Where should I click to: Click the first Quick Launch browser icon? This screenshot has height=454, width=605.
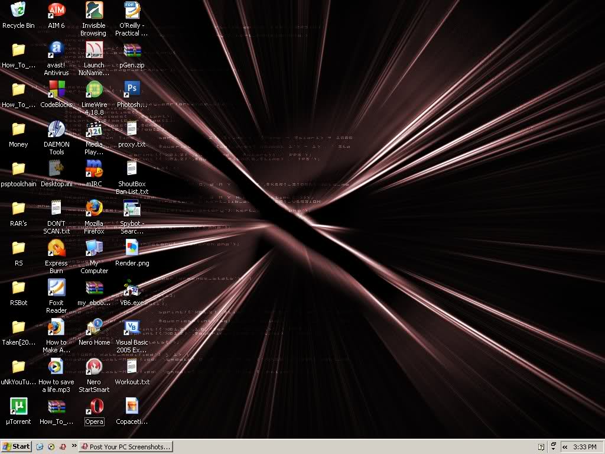(40, 447)
